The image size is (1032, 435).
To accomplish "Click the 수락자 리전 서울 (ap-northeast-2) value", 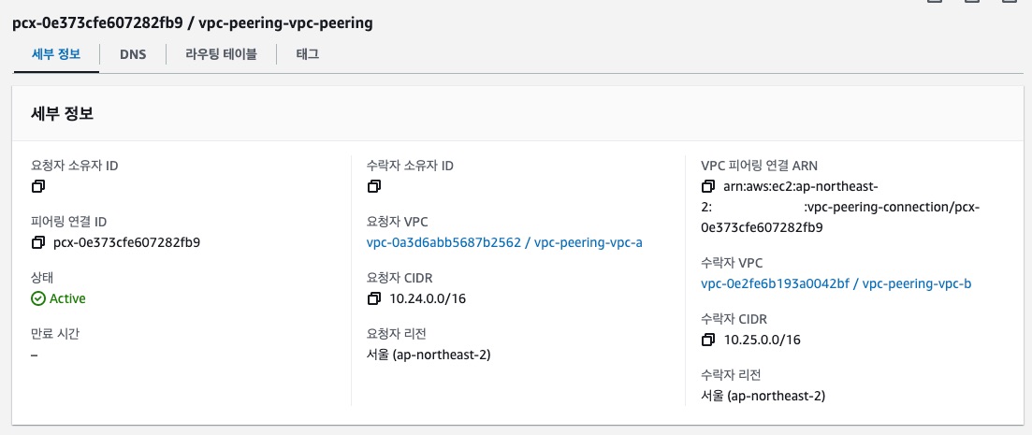I will [763, 396].
